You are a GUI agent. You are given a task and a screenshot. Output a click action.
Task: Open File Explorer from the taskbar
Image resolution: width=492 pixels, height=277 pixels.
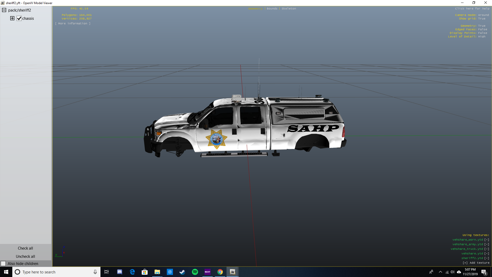pos(157,272)
